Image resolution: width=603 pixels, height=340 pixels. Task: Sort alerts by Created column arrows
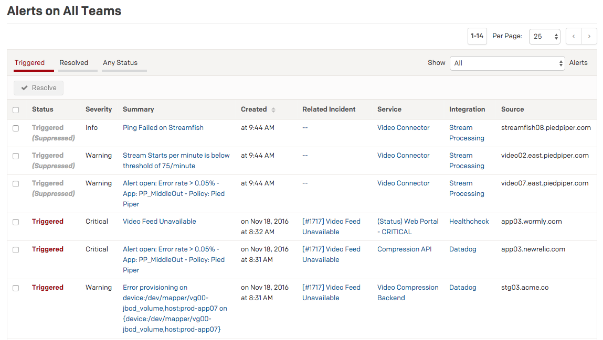tap(273, 109)
